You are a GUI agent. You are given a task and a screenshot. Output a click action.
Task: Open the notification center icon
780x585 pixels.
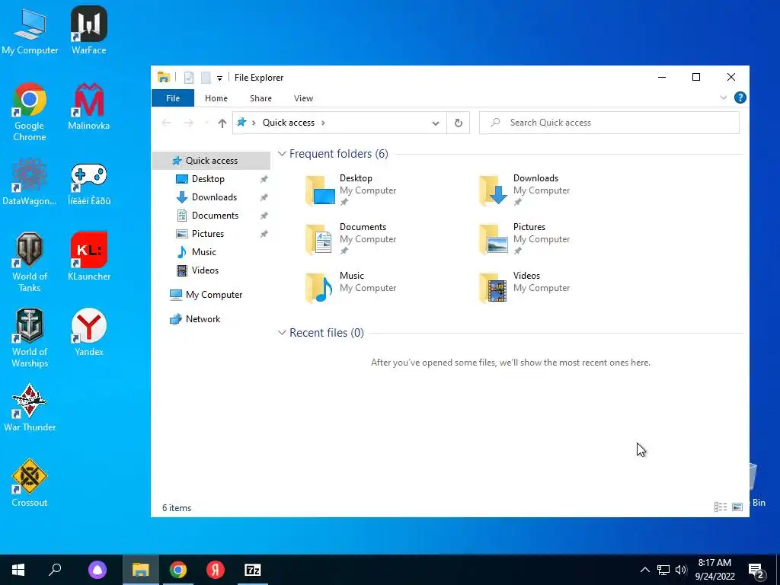point(756,570)
